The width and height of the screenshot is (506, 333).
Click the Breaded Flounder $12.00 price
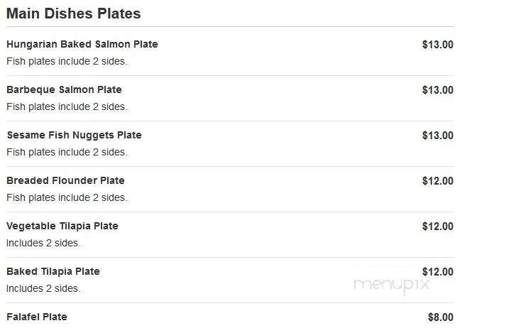438,181
